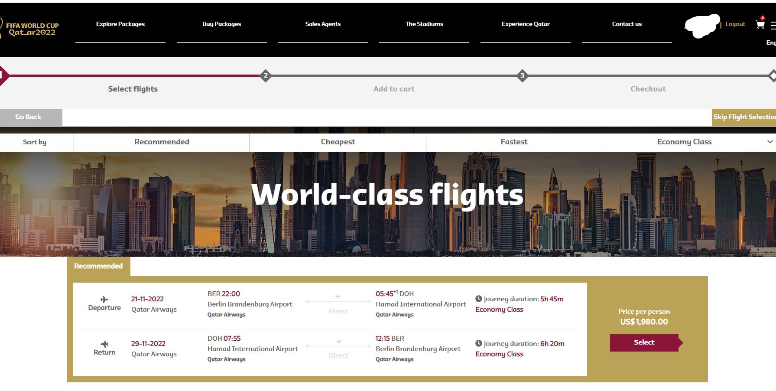The image size is (776, 391).
Task: Click step 3 diamond marker
Action: (522, 75)
